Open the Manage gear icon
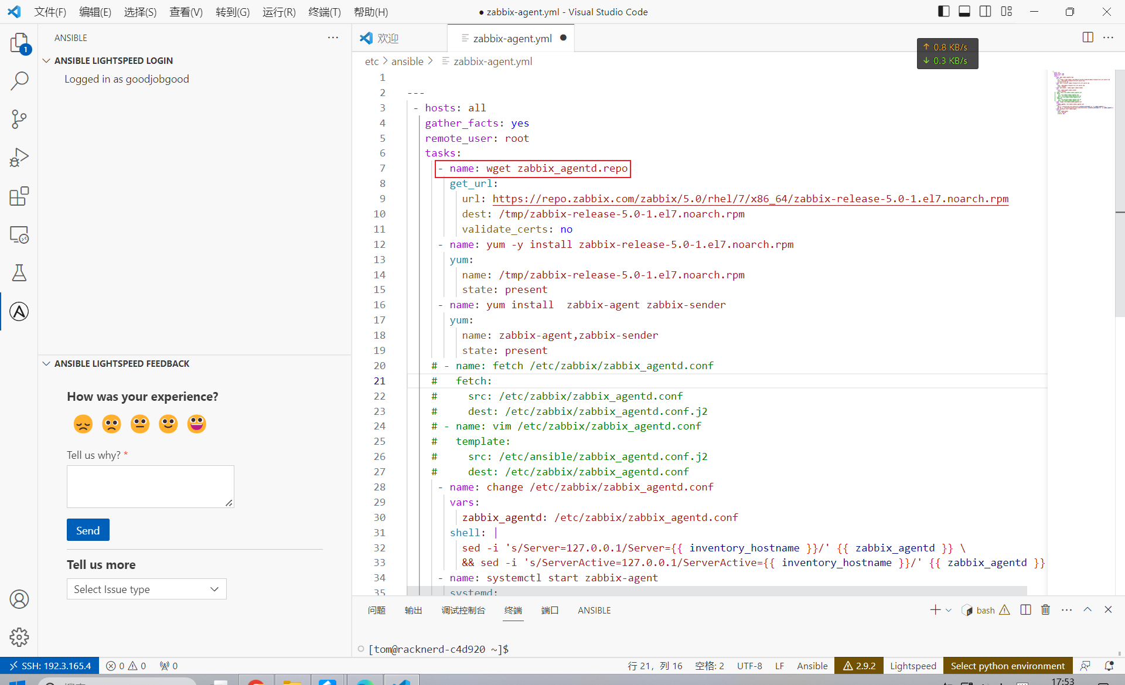 19,637
